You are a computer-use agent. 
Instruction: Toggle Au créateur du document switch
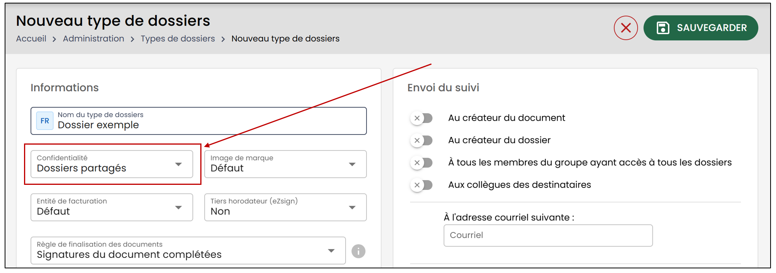tap(422, 118)
